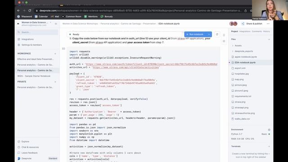Open Integrations in the left sidebar
The image size is (288, 162).
(27, 39)
